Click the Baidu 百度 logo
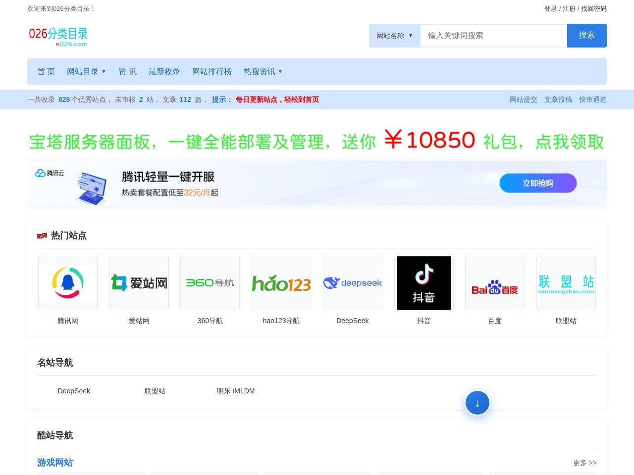 point(494,283)
